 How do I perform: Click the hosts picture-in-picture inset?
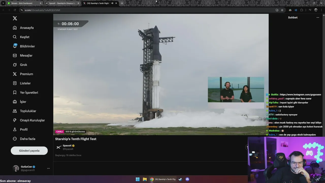point(236,90)
